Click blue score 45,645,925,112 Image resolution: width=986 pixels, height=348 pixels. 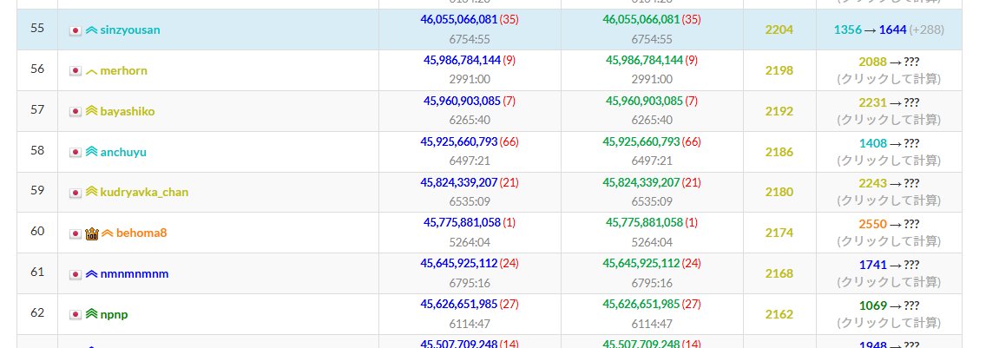coord(459,264)
